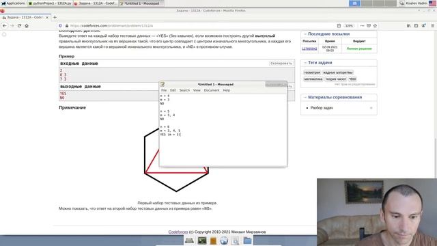Screen dimensions: 437x246
Task: Open the web browser globe icon in dock
Action: tap(224, 241)
